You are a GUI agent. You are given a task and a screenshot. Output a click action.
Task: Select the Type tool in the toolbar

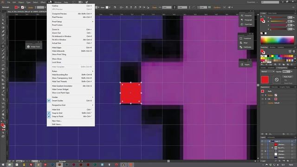coord(3,39)
